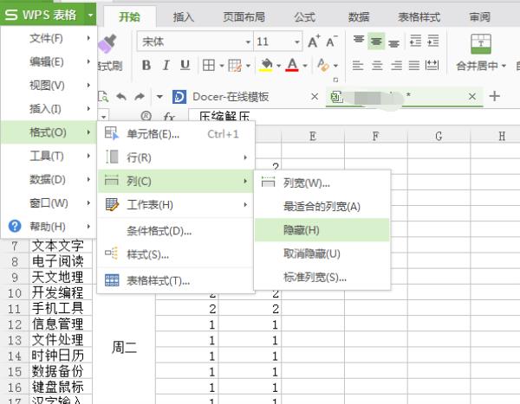The width and height of the screenshot is (520, 404).
Task: Click the insert function fx icon
Action: [x=169, y=115]
